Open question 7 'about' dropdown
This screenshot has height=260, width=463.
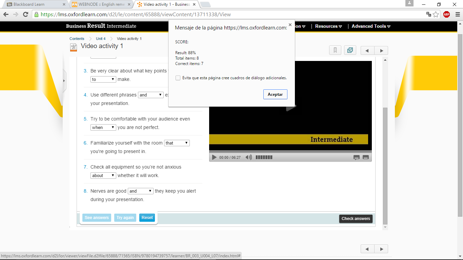pyautogui.click(x=103, y=175)
